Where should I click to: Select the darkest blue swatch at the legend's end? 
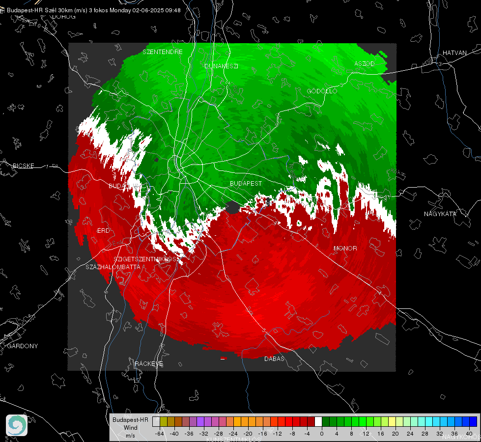click(473, 422)
